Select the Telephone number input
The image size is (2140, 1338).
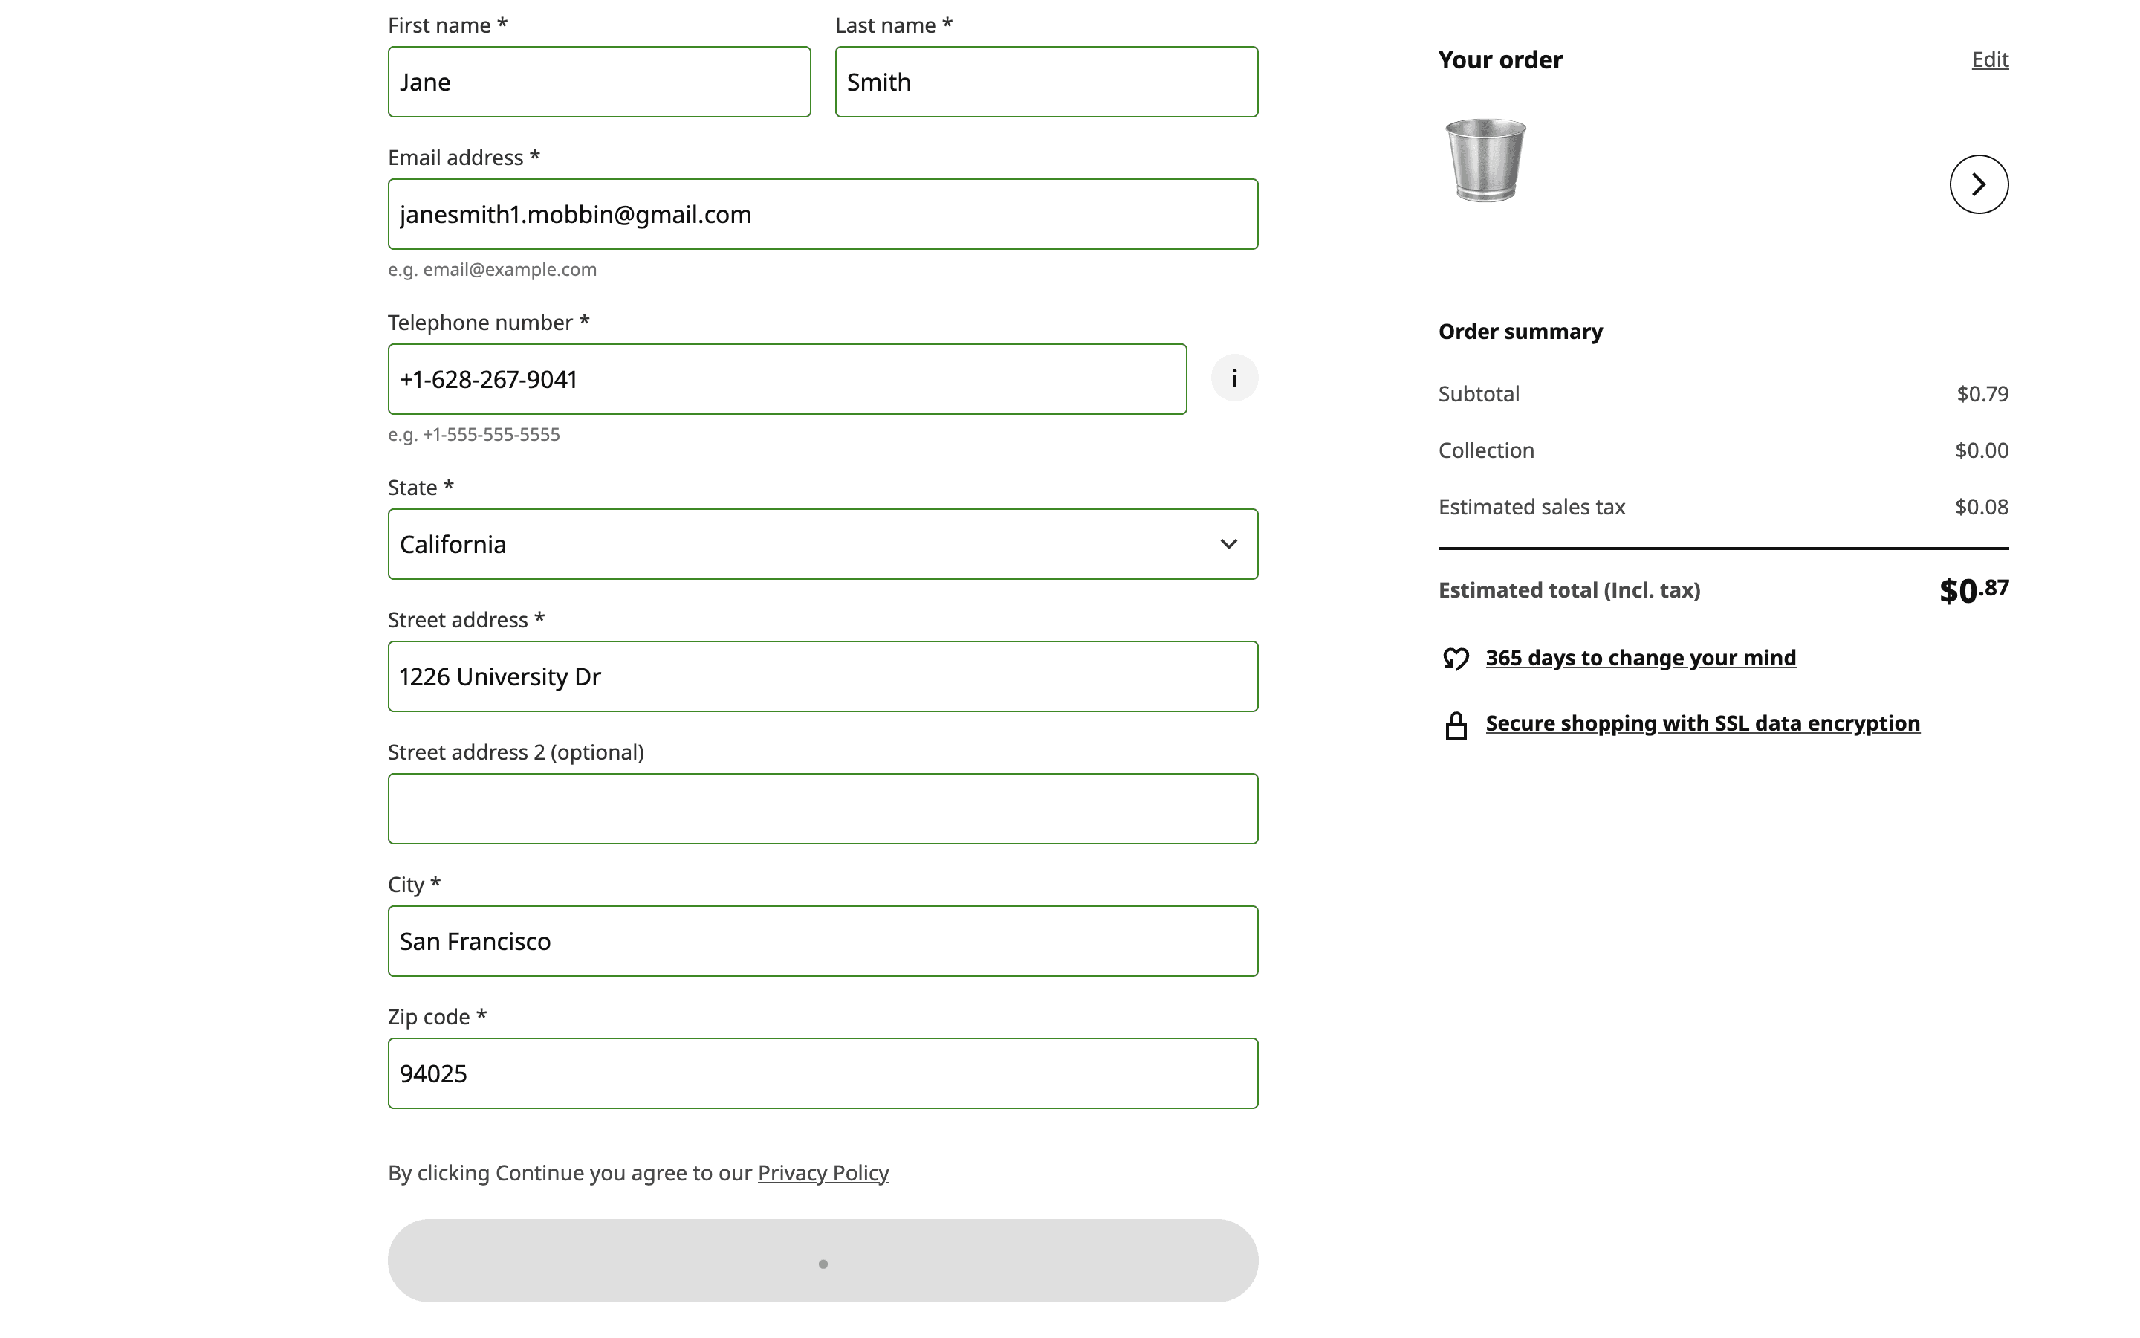786,379
